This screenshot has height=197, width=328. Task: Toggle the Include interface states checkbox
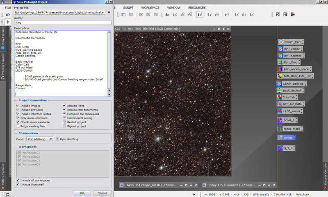18,113
